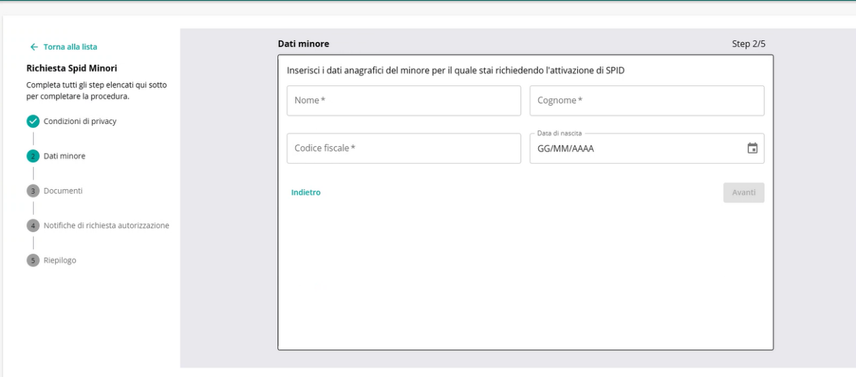The width and height of the screenshot is (856, 377).
Task: Click the instruction text about dati anagrafici
Action: pos(456,70)
